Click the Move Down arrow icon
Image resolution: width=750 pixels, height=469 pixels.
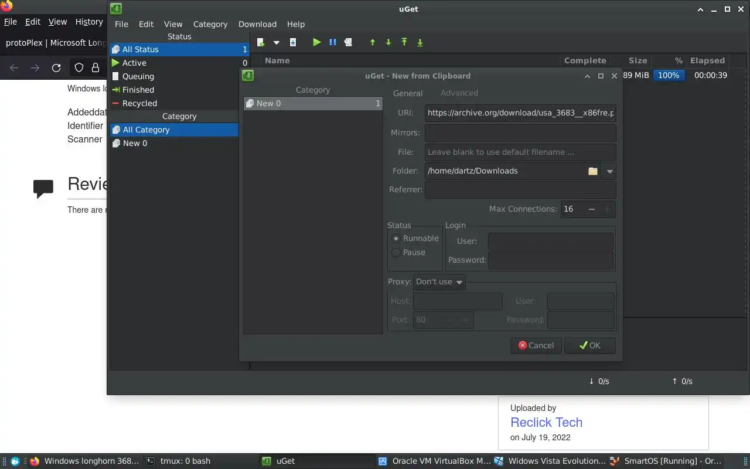click(x=388, y=42)
